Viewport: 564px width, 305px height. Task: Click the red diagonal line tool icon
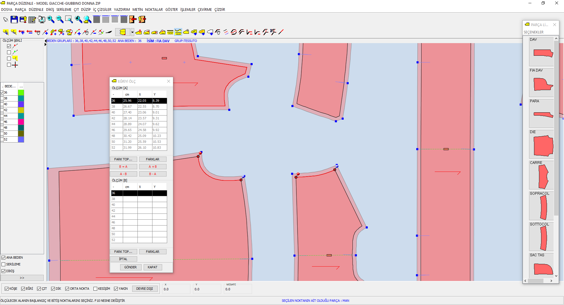coord(281,32)
